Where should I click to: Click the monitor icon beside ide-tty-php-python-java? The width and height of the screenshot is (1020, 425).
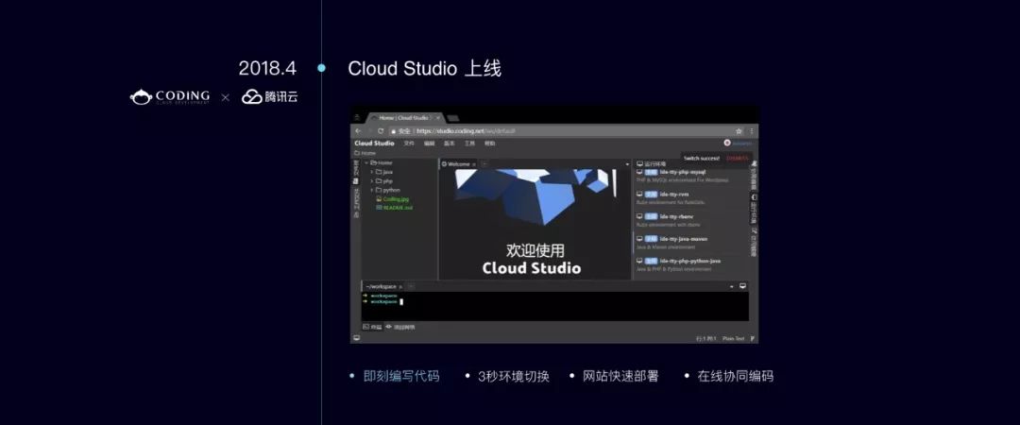(x=639, y=261)
